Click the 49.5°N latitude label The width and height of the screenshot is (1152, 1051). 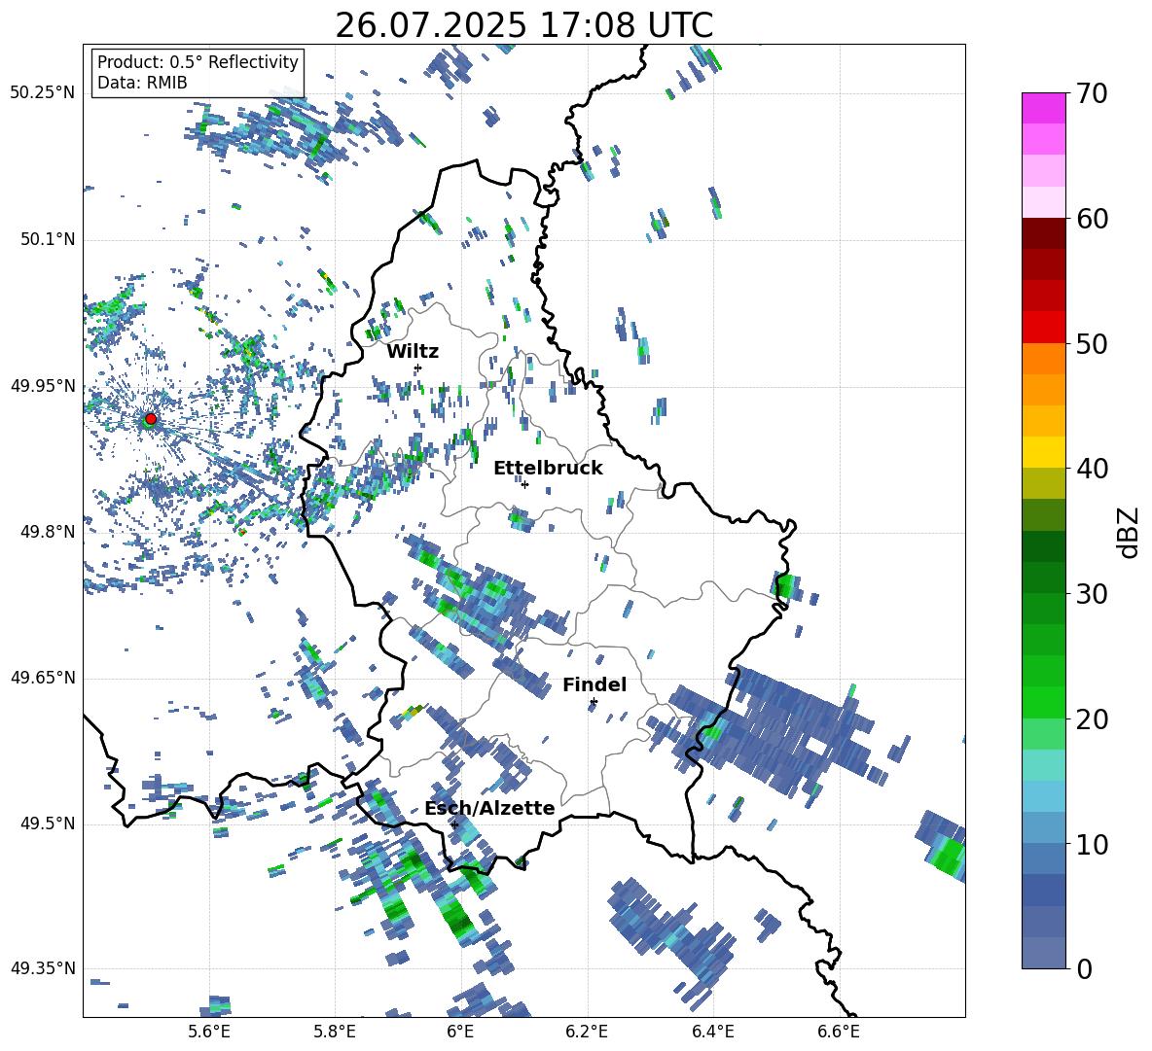click(x=48, y=823)
